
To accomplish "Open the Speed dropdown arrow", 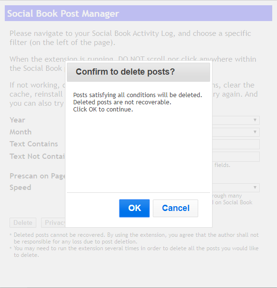I will [x=255, y=188].
